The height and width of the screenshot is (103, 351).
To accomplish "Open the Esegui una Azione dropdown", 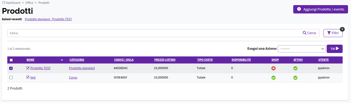I will [302, 49].
